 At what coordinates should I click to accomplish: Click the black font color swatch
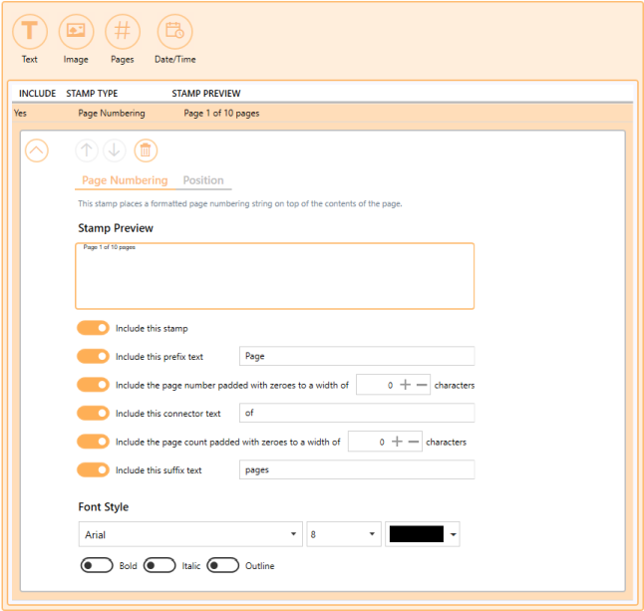coord(417,534)
